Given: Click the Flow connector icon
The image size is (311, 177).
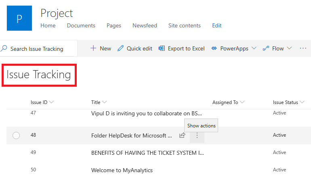Looking at the screenshot, I should [266, 48].
